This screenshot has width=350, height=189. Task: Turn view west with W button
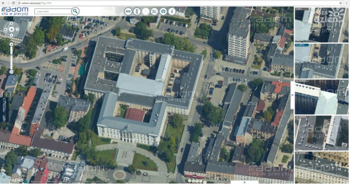click(5, 29)
